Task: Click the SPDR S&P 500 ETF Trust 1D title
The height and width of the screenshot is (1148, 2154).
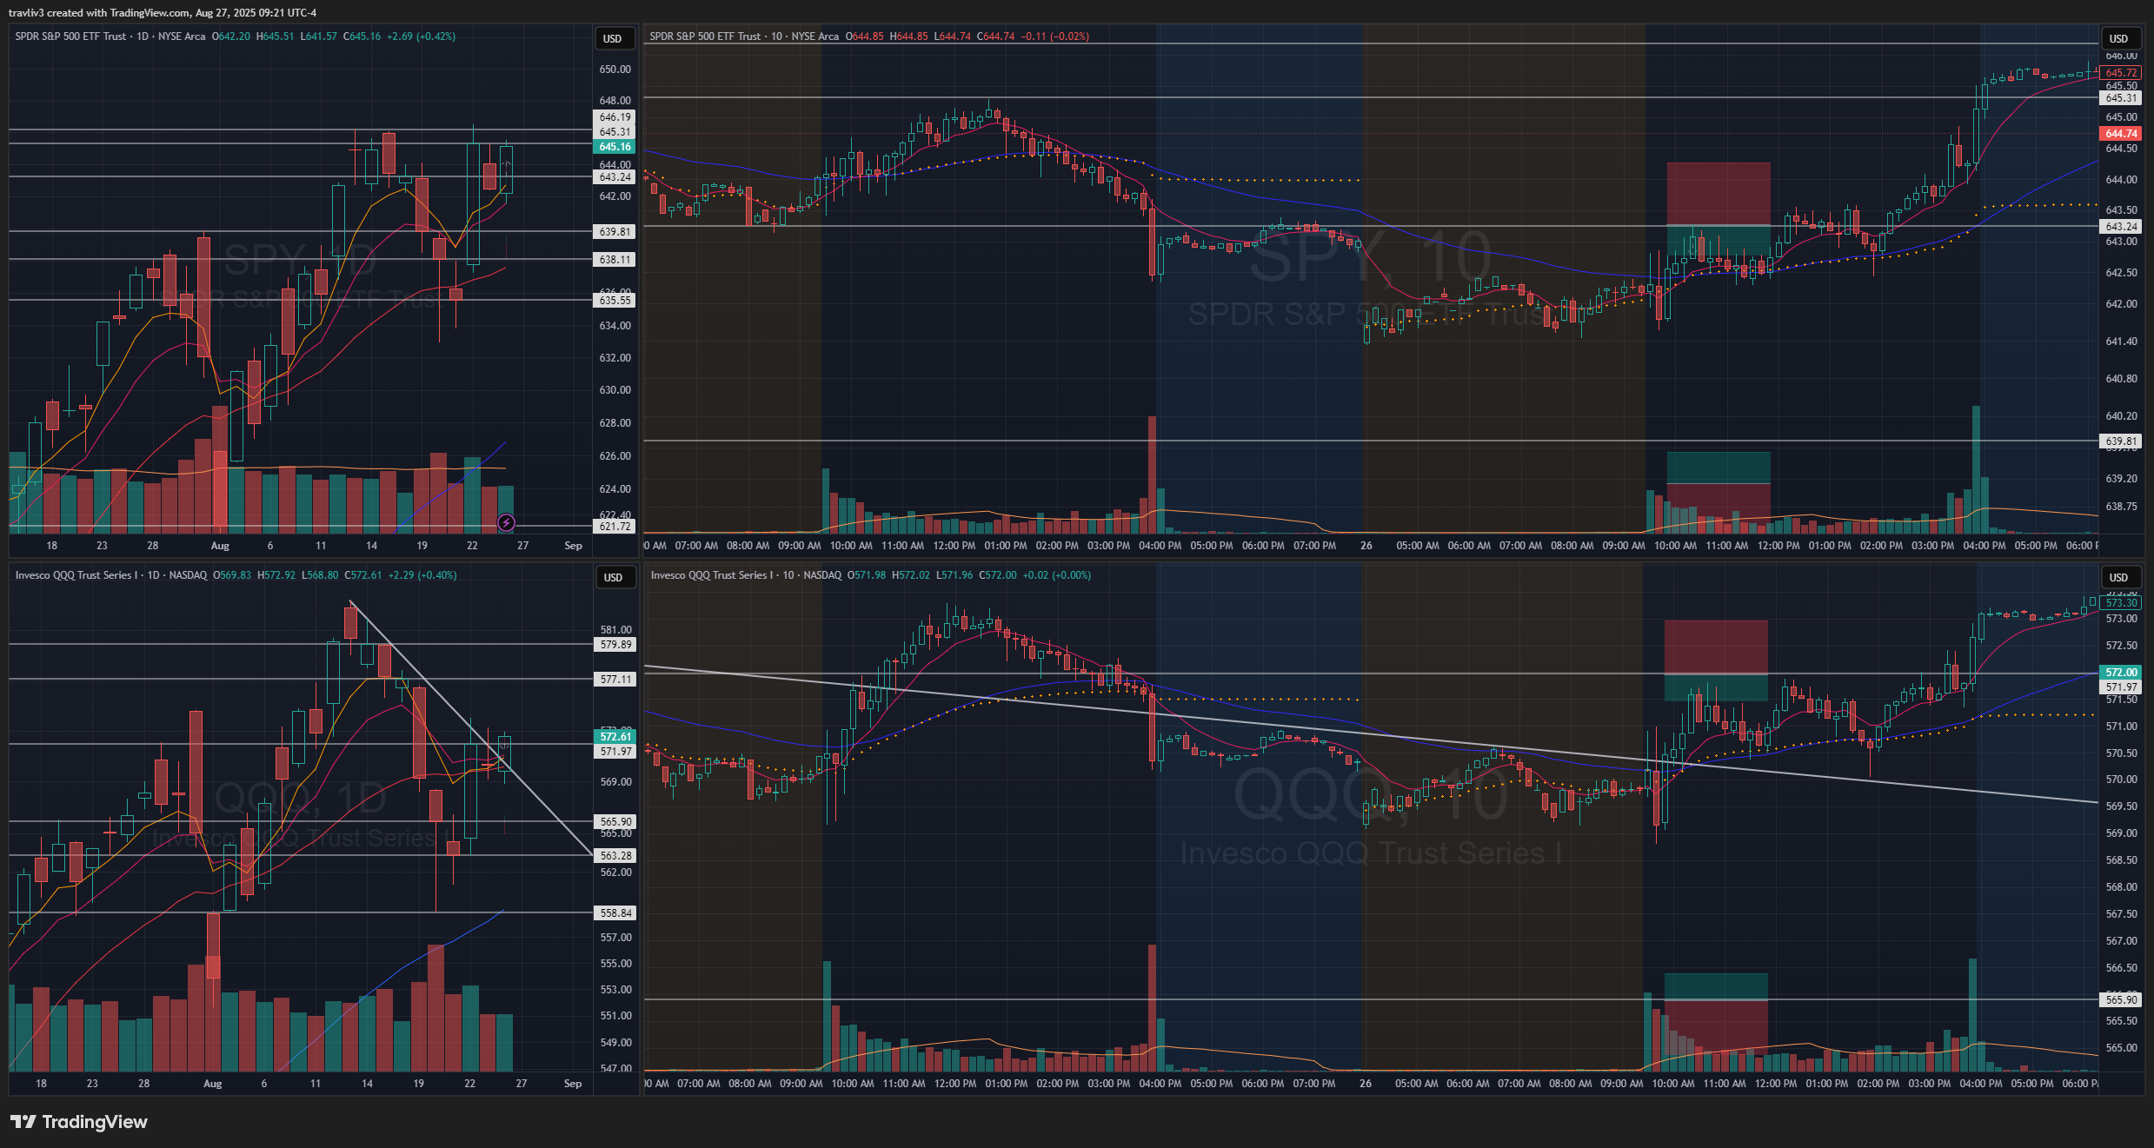Action: (110, 36)
